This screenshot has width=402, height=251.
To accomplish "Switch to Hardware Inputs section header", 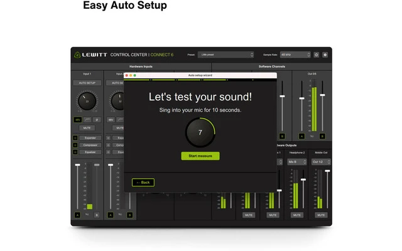I will 141,67.
